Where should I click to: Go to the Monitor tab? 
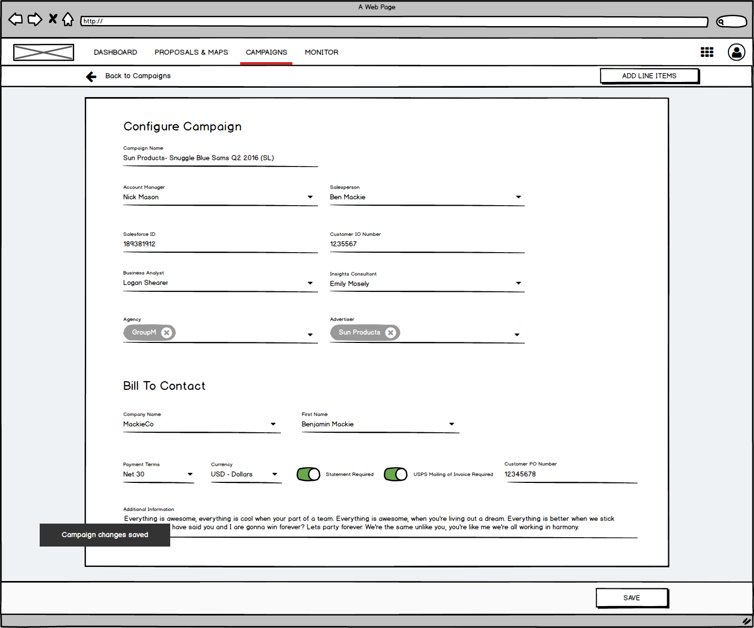tap(322, 52)
